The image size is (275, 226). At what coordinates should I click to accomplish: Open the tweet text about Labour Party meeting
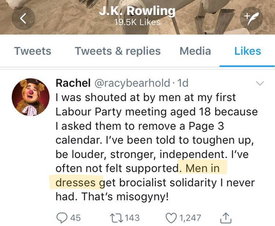point(157,147)
